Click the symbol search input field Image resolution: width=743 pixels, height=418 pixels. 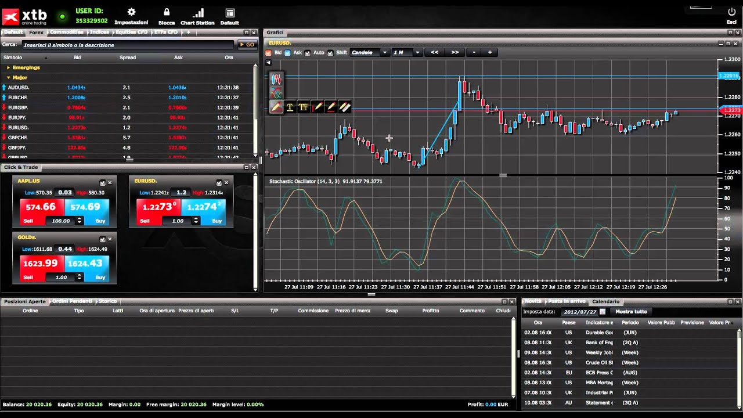128,45
